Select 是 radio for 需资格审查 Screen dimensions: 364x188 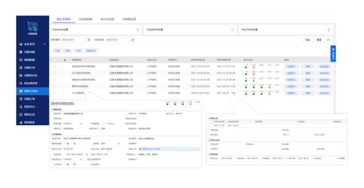(65, 144)
